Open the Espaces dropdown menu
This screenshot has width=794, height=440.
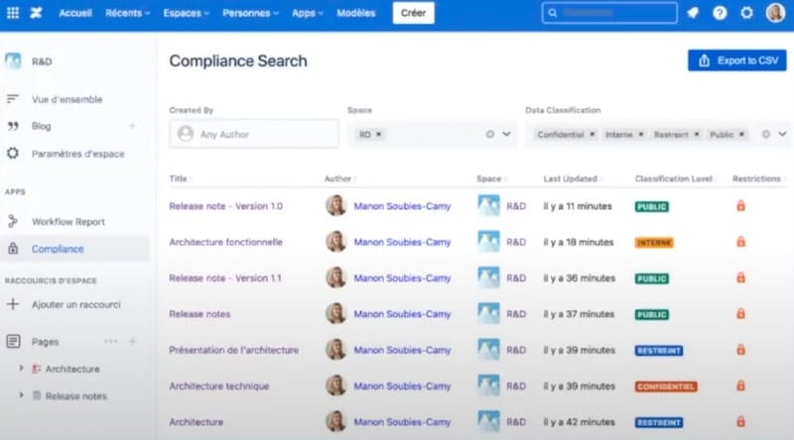tap(186, 13)
